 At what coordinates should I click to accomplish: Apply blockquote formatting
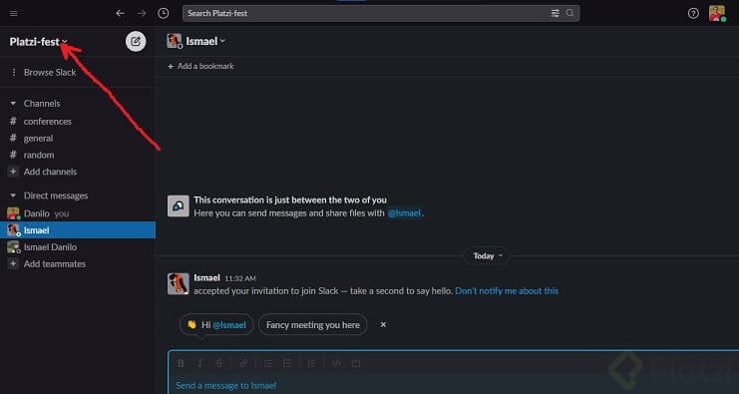tap(311, 363)
